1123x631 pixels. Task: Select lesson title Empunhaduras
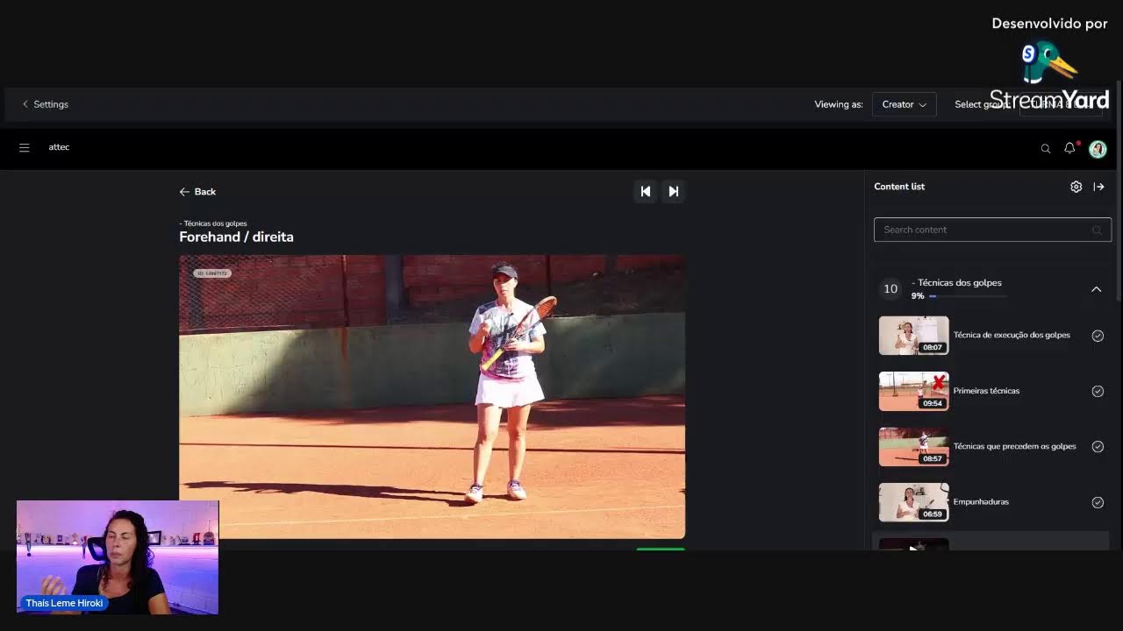(x=981, y=502)
